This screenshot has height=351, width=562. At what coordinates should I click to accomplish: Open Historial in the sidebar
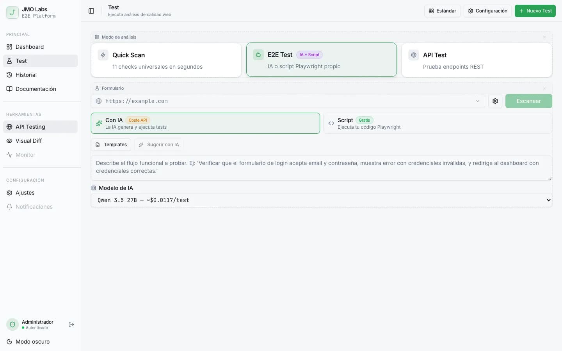26,75
